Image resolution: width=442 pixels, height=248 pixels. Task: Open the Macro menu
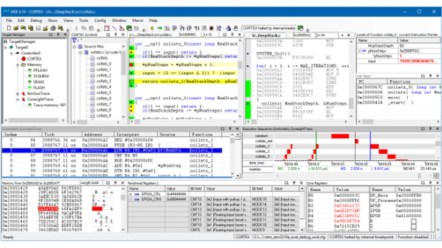pyautogui.click(x=137, y=20)
